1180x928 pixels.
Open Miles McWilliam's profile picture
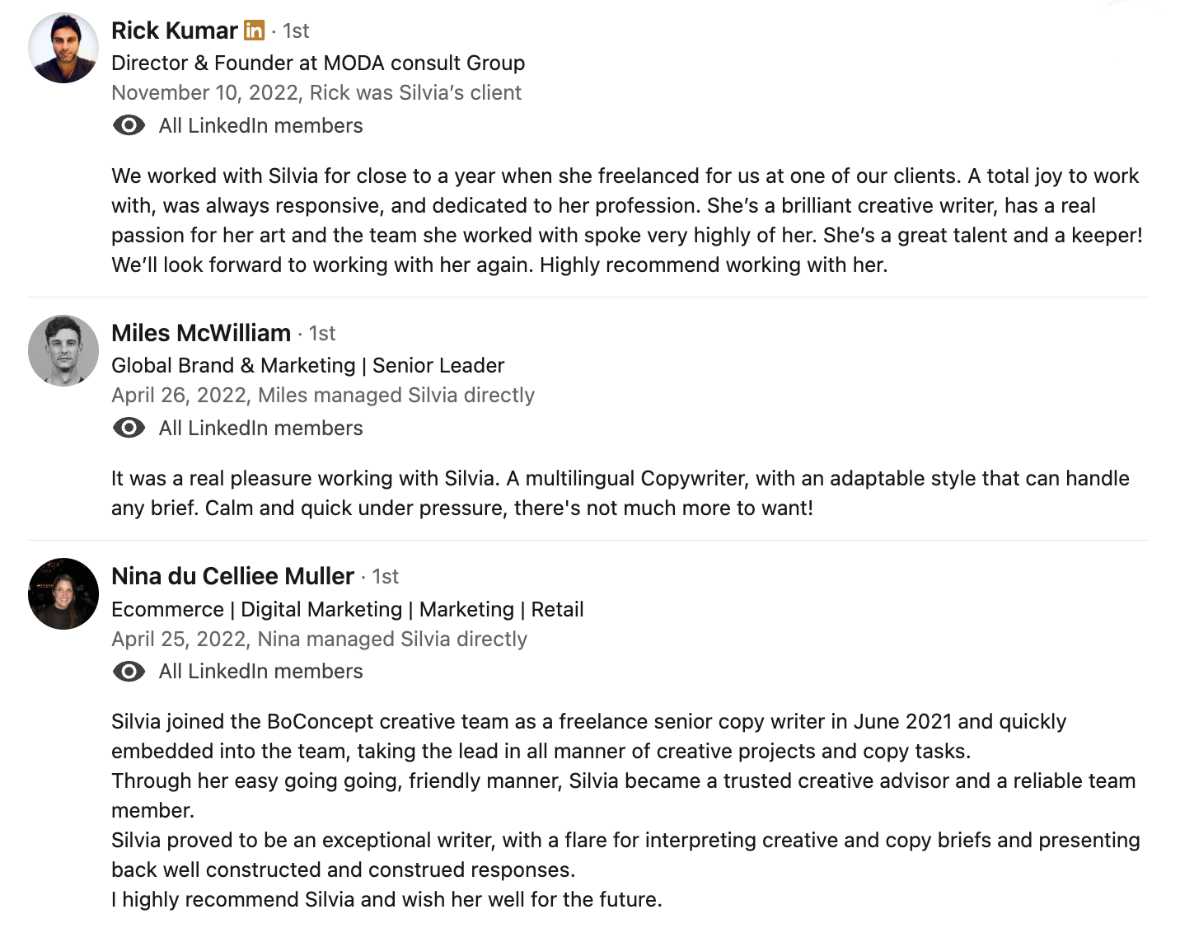[x=63, y=350]
